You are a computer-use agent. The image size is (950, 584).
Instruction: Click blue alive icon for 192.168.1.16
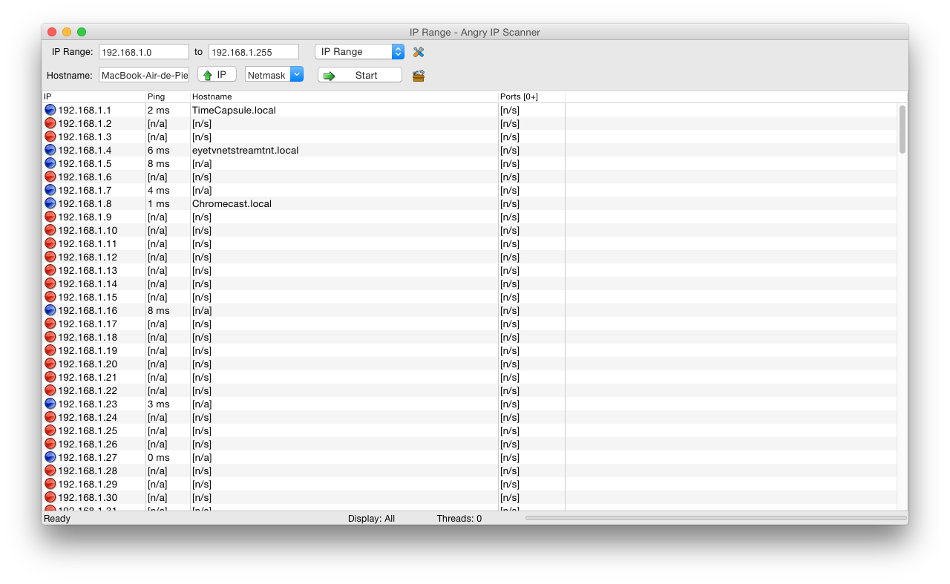coord(50,310)
